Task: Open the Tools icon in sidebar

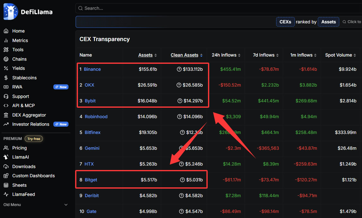Action: click(x=6, y=50)
